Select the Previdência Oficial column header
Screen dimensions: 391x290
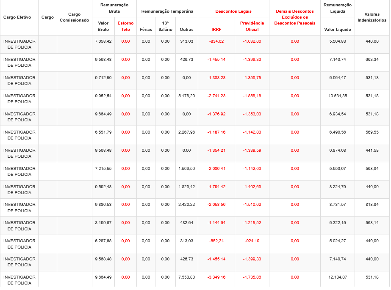pyautogui.click(x=252, y=26)
